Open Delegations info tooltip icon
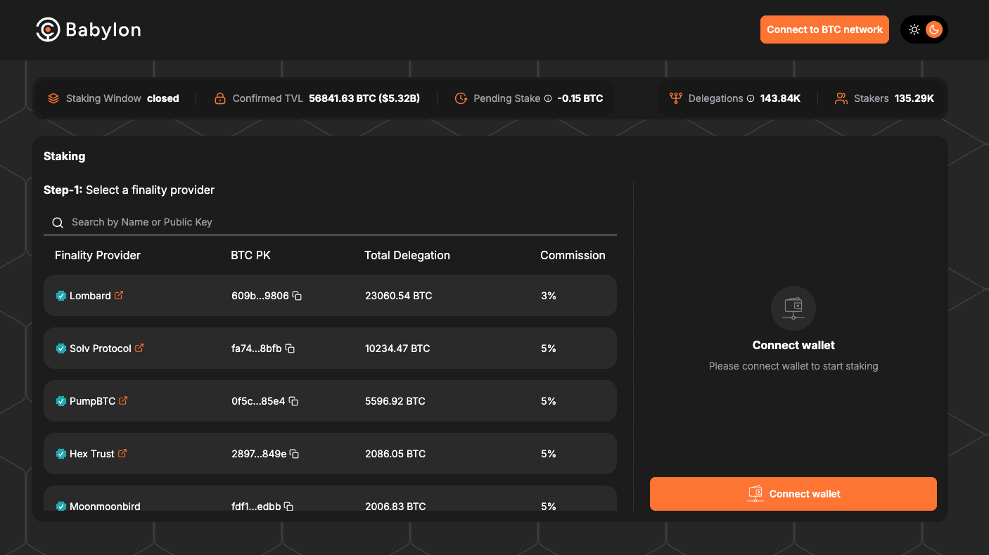The height and width of the screenshot is (555, 989). click(x=751, y=98)
